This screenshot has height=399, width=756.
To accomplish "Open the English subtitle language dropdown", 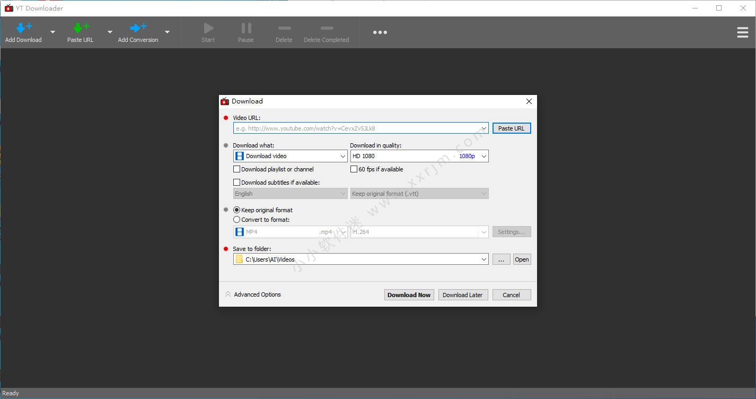I will 291,194.
